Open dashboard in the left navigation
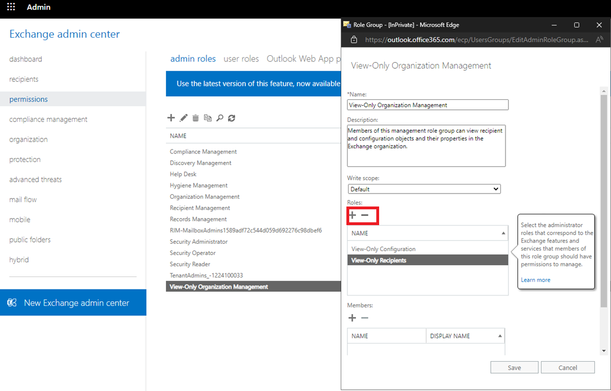This screenshot has height=391, width=611. coord(26,59)
